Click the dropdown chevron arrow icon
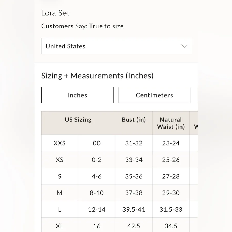The image size is (232, 232). (184, 46)
